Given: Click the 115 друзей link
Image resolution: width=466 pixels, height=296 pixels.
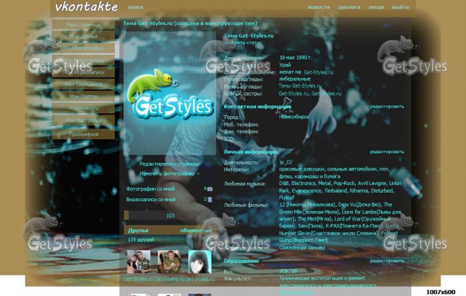Looking at the screenshot, I should pos(140,240).
